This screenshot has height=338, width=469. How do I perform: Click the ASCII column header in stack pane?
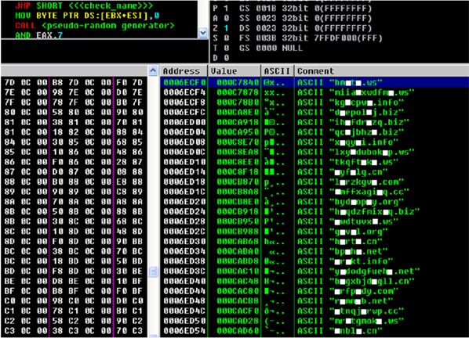click(x=278, y=71)
